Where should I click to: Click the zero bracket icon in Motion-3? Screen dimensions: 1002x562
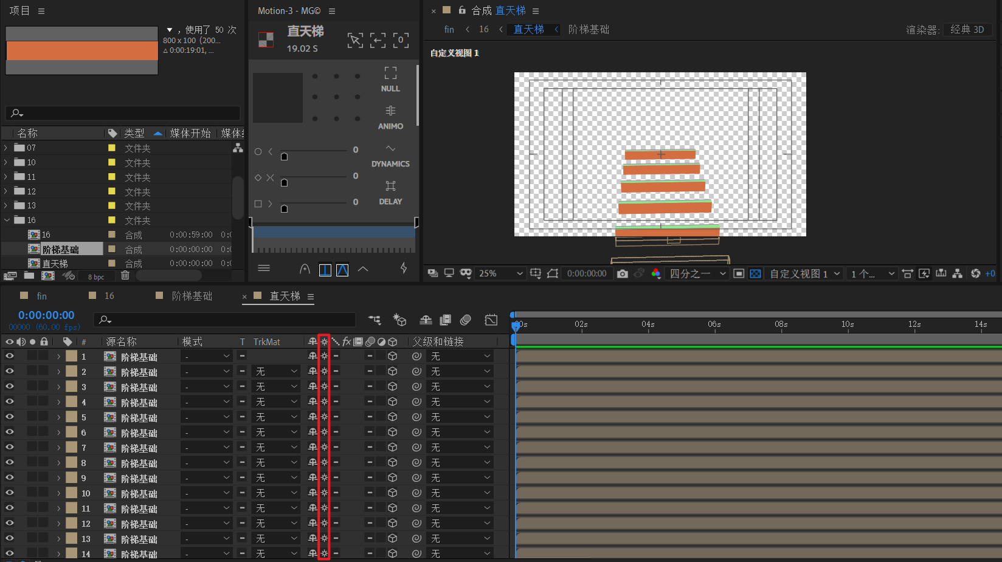coord(401,40)
